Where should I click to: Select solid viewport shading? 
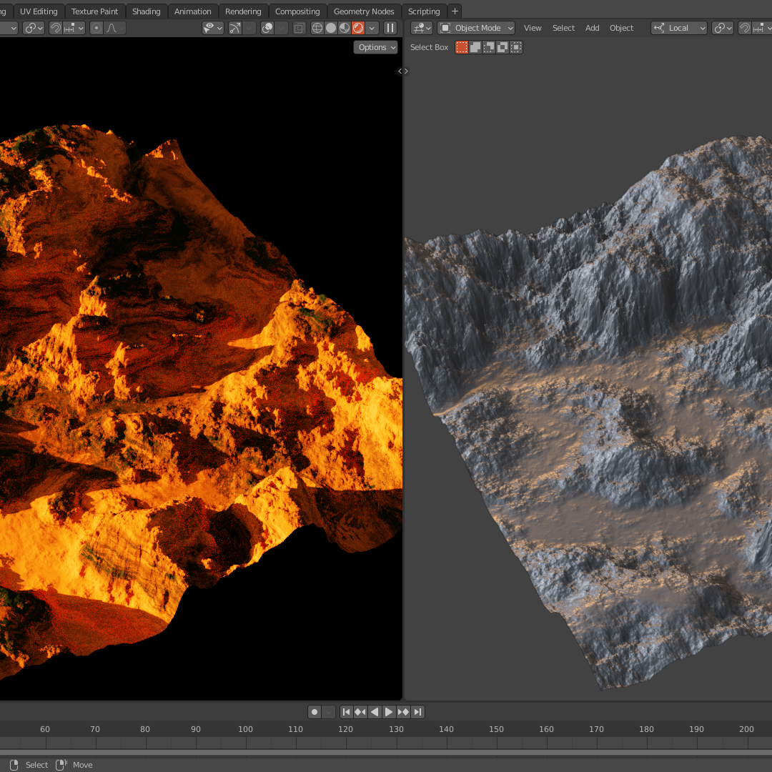coord(331,28)
